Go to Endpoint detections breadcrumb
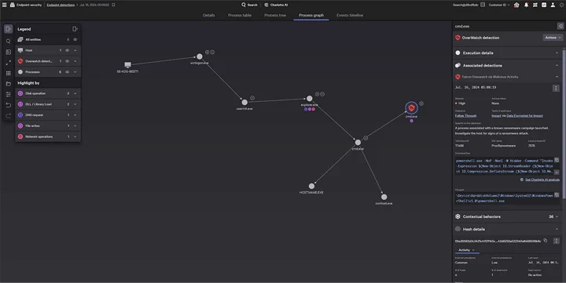Image resolution: width=566 pixels, height=283 pixels. point(61,5)
